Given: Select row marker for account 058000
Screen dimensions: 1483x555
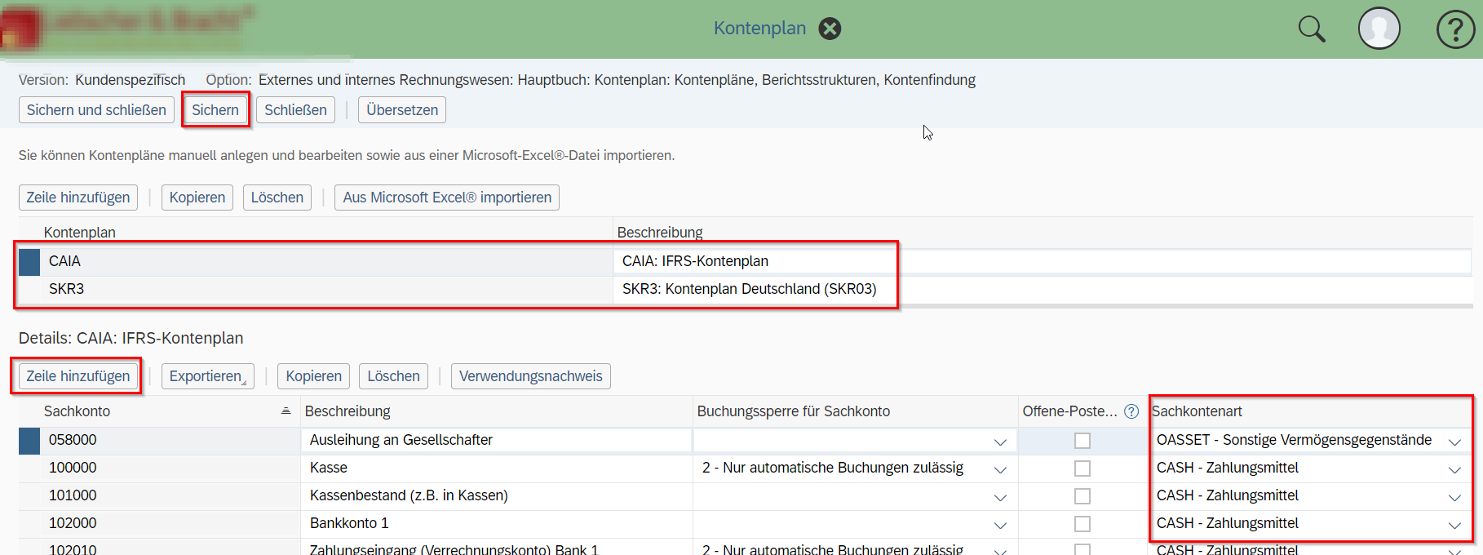Looking at the screenshot, I should tap(29, 441).
